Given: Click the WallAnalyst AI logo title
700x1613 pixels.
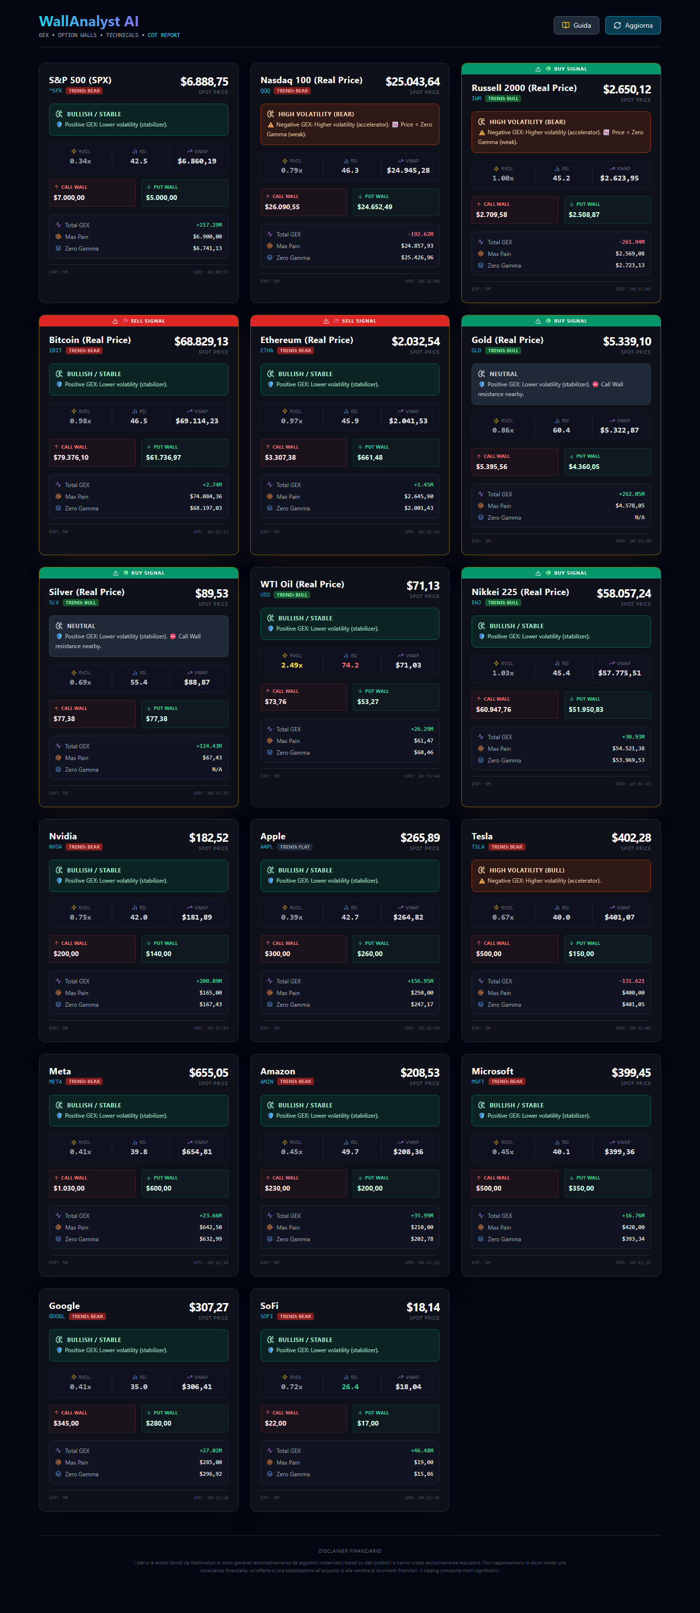Looking at the screenshot, I should click(x=89, y=21).
